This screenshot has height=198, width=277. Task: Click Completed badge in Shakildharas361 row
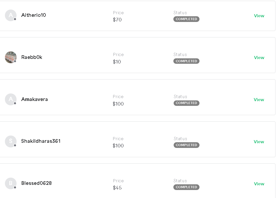[x=186, y=145]
